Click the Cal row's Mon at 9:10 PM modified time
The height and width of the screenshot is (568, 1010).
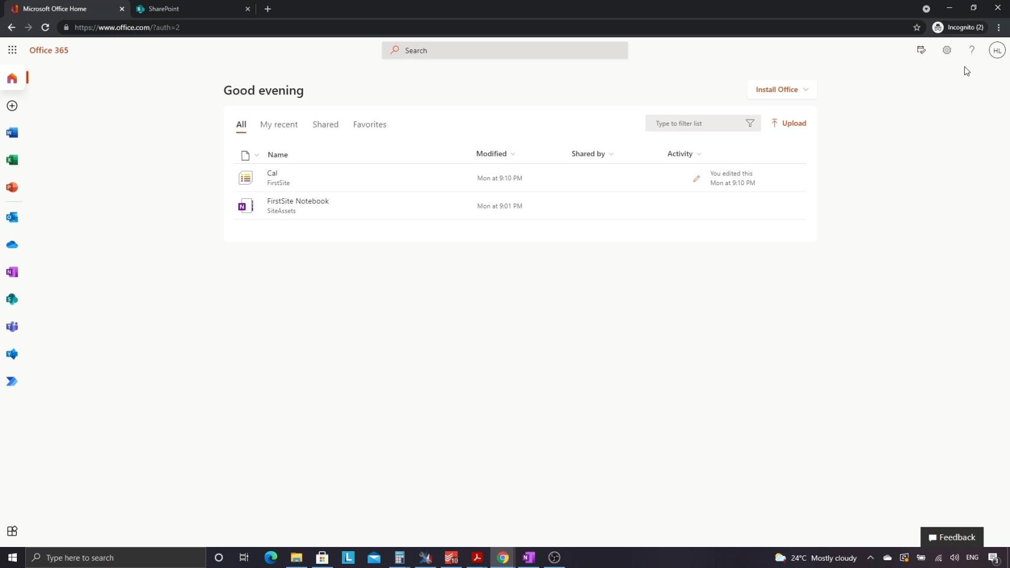click(x=500, y=179)
